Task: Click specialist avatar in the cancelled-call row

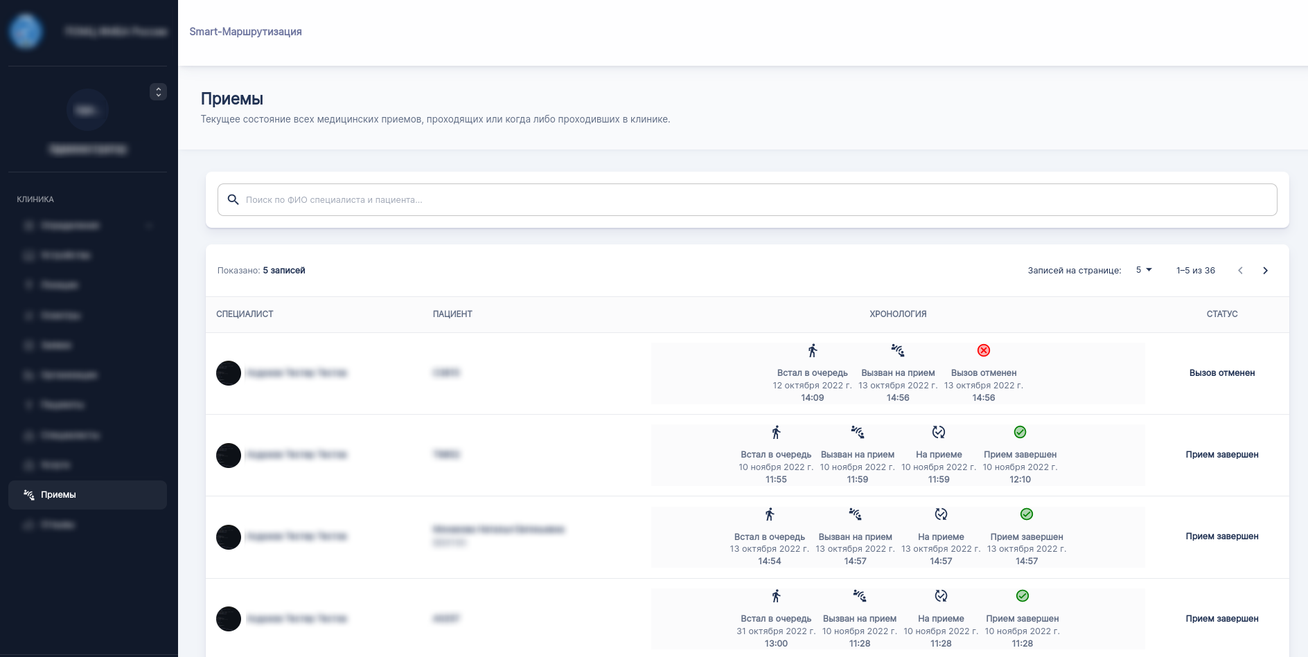Action: (229, 373)
